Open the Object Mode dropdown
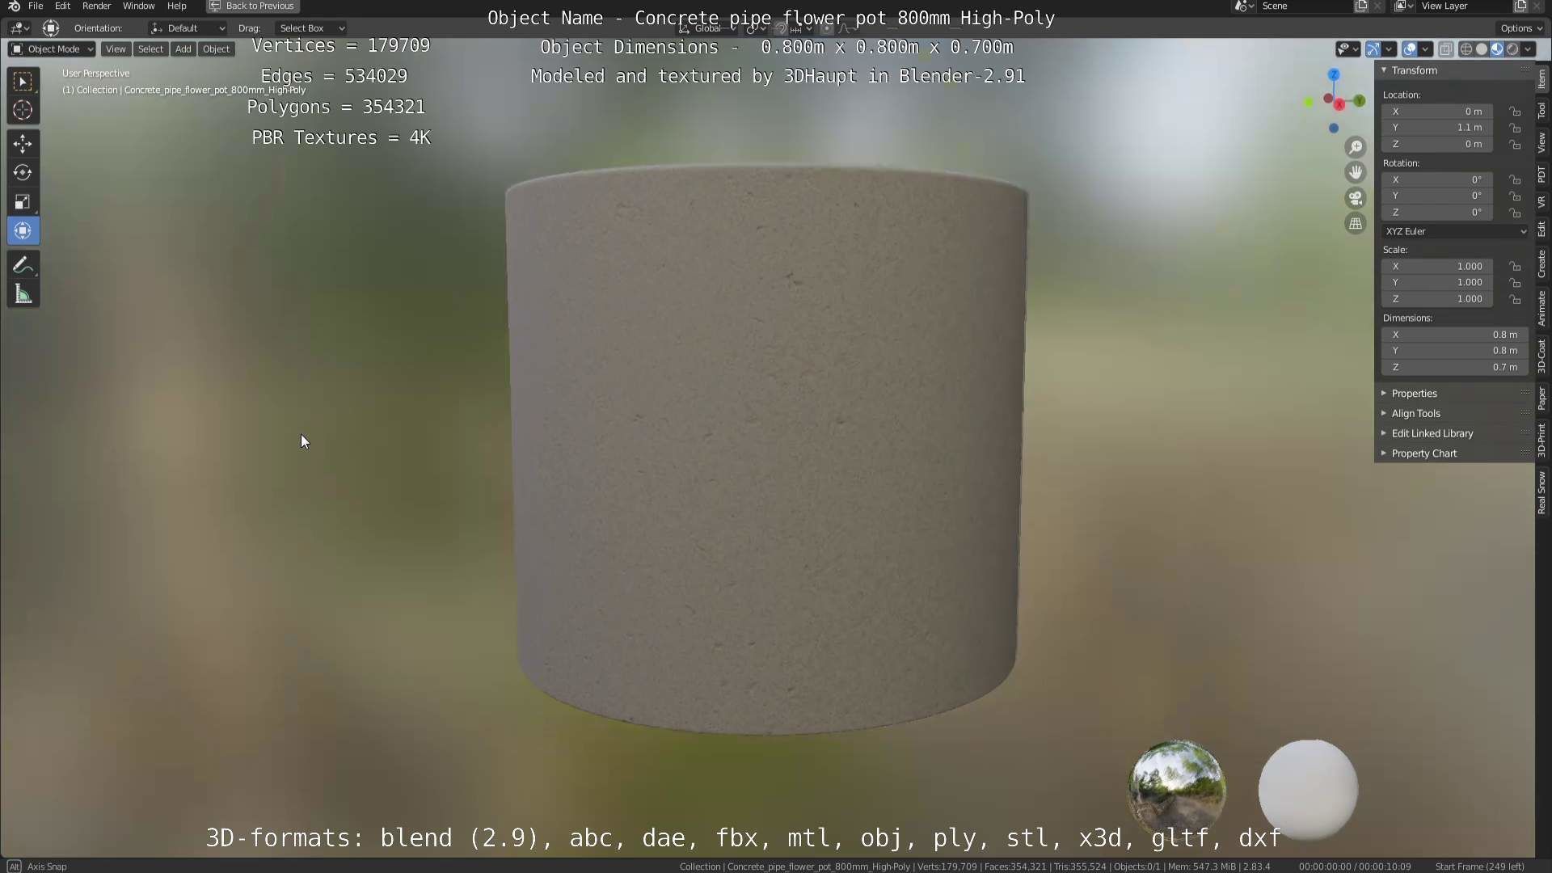This screenshot has height=873, width=1552. point(52,49)
